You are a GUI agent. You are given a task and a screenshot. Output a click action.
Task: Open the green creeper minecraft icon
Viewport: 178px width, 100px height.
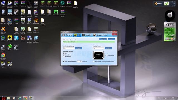(56, 12)
